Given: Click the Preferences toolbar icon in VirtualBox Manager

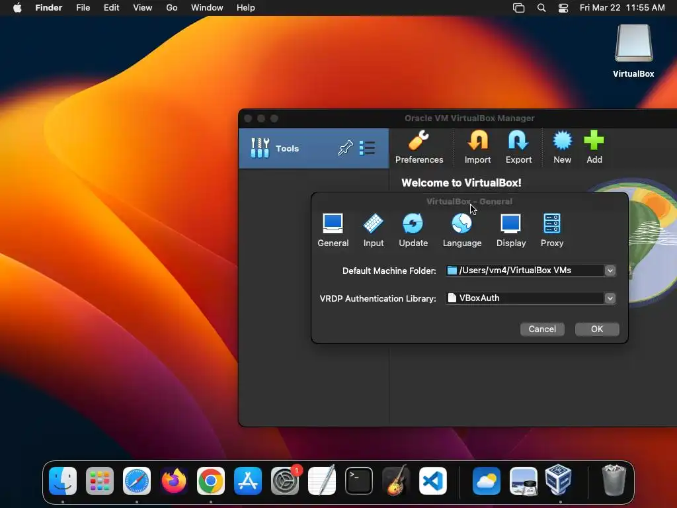Looking at the screenshot, I should pos(419,148).
